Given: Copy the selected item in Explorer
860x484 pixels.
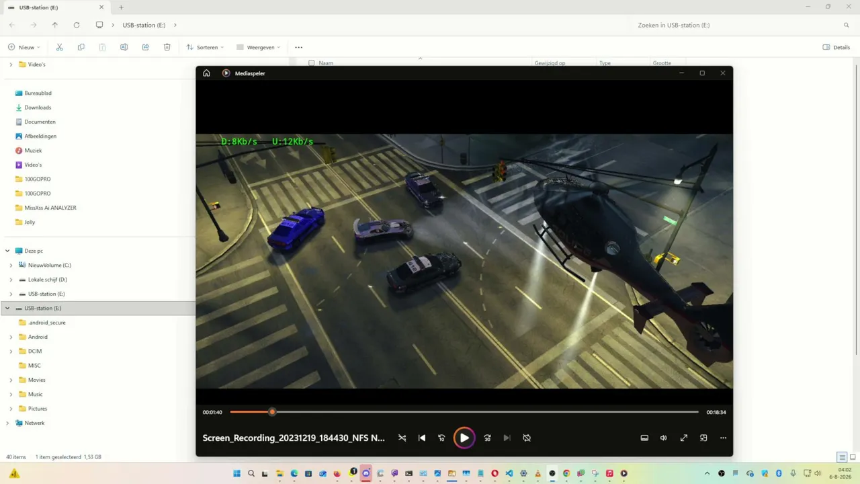Looking at the screenshot, I should [x=81, y=47].
